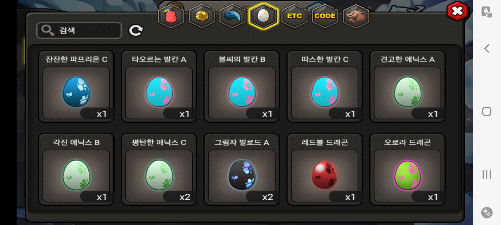Select the egg inventory tab
The width and height of the screenshot is (501, 225).
(x=263, y=16)
